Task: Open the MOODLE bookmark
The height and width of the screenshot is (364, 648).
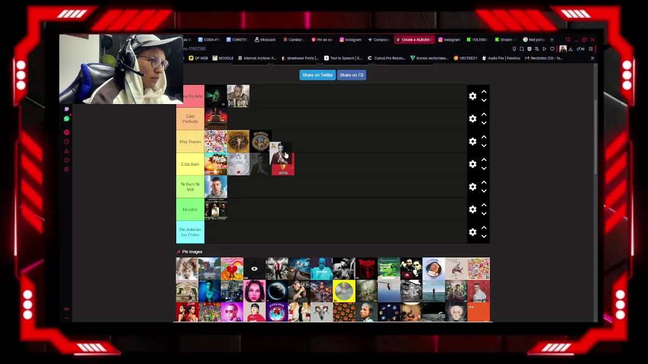Action: [x=223, y=58]
